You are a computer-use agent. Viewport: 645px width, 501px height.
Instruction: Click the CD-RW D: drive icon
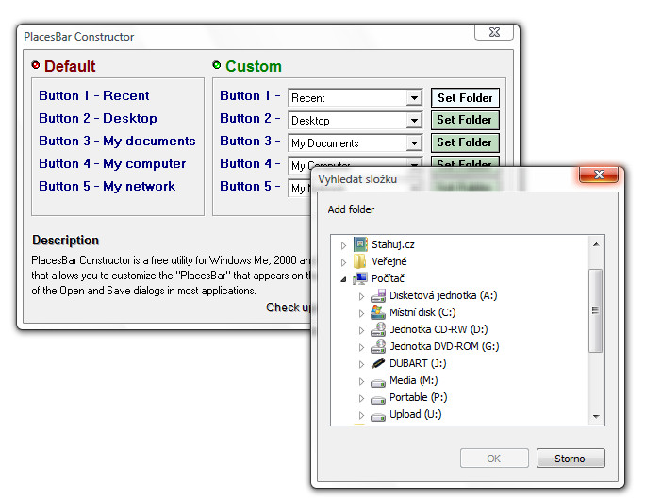(378, 329)
